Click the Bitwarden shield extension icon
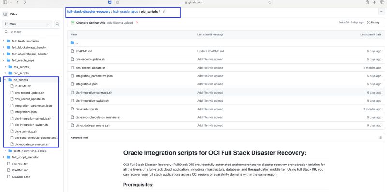387x192 pixels. [x=110, y=2]
